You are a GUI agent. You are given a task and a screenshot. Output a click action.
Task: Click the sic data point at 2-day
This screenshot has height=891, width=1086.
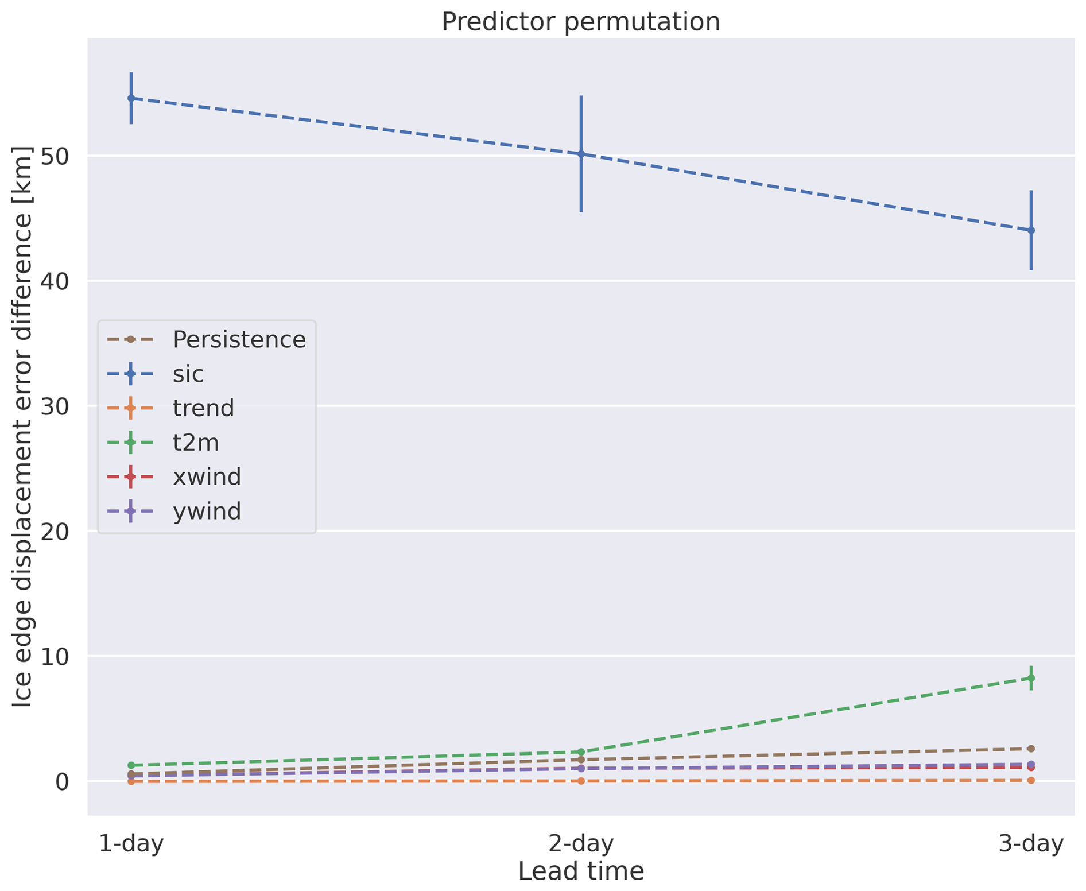581,154
